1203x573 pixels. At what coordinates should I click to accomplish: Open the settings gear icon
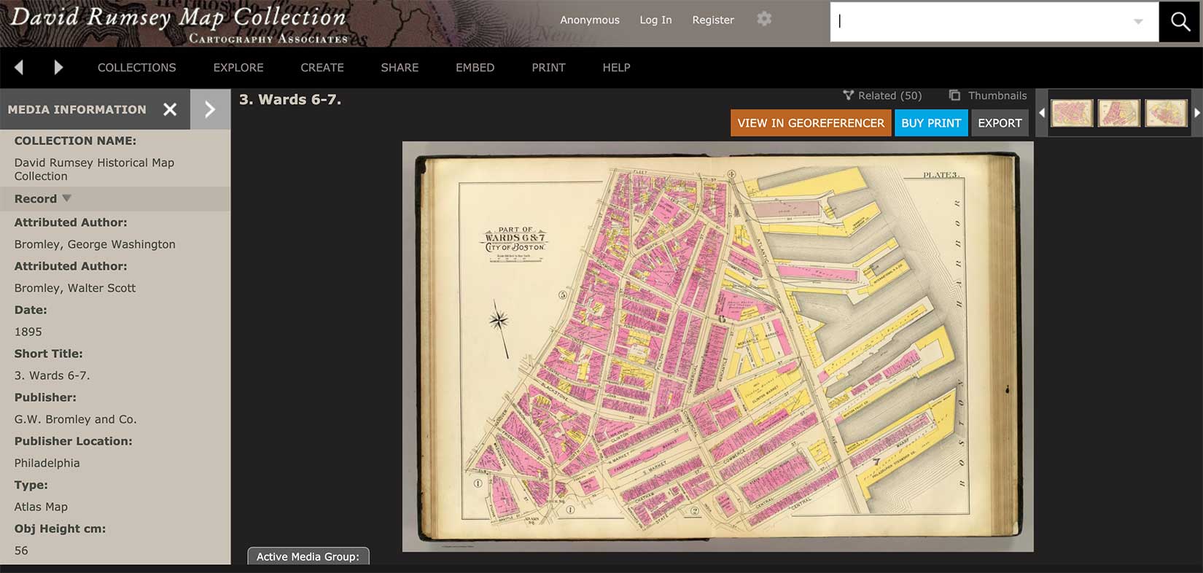(x=764, y=19)
